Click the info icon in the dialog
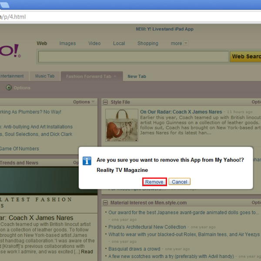Viewport: 261px width, 261px height. point(87,161)
